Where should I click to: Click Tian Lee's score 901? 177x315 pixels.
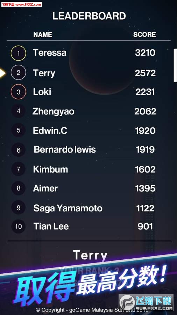click(145, 226)
